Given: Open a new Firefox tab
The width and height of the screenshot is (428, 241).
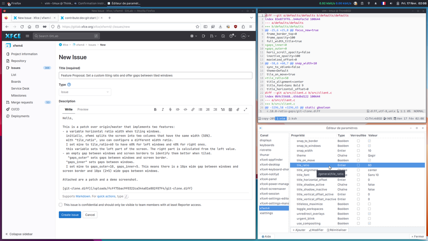Looking at the screenshot, I should tap(109, 18).
